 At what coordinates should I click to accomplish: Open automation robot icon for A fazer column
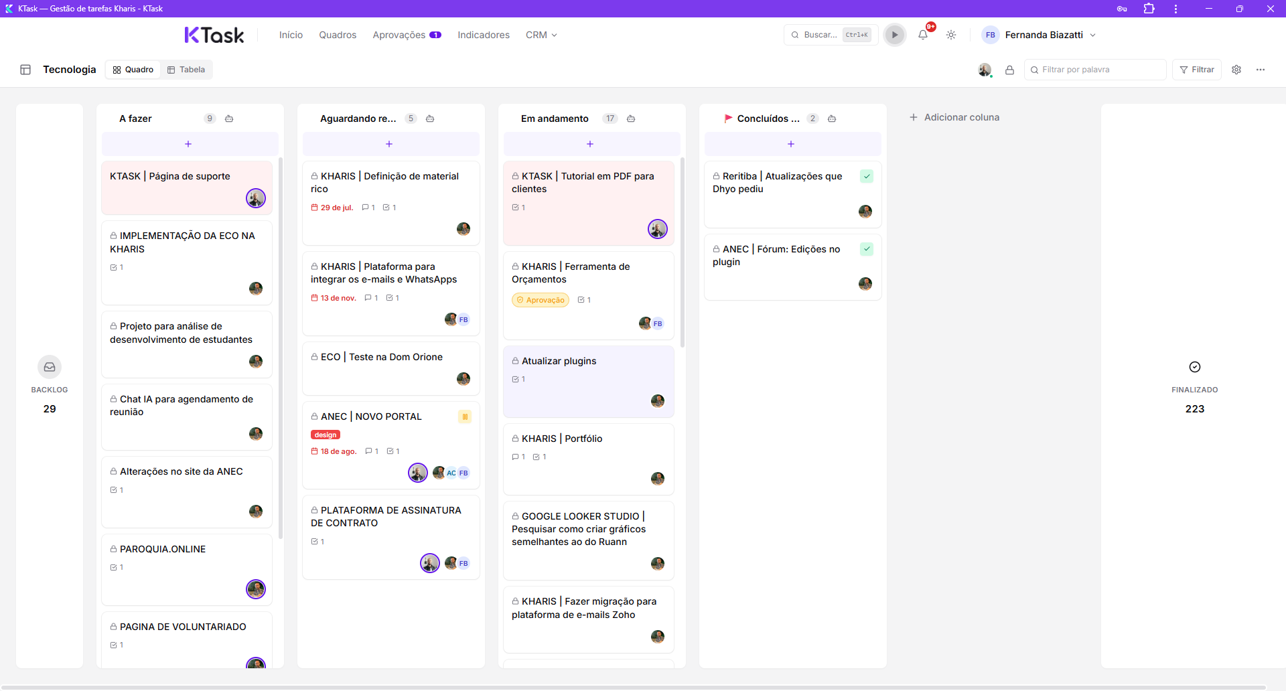(x=229, y=119)
